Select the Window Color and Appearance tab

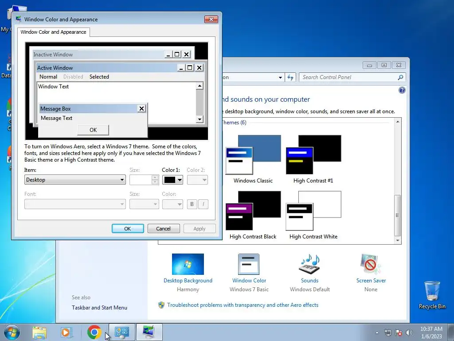(x=53, y=32)
